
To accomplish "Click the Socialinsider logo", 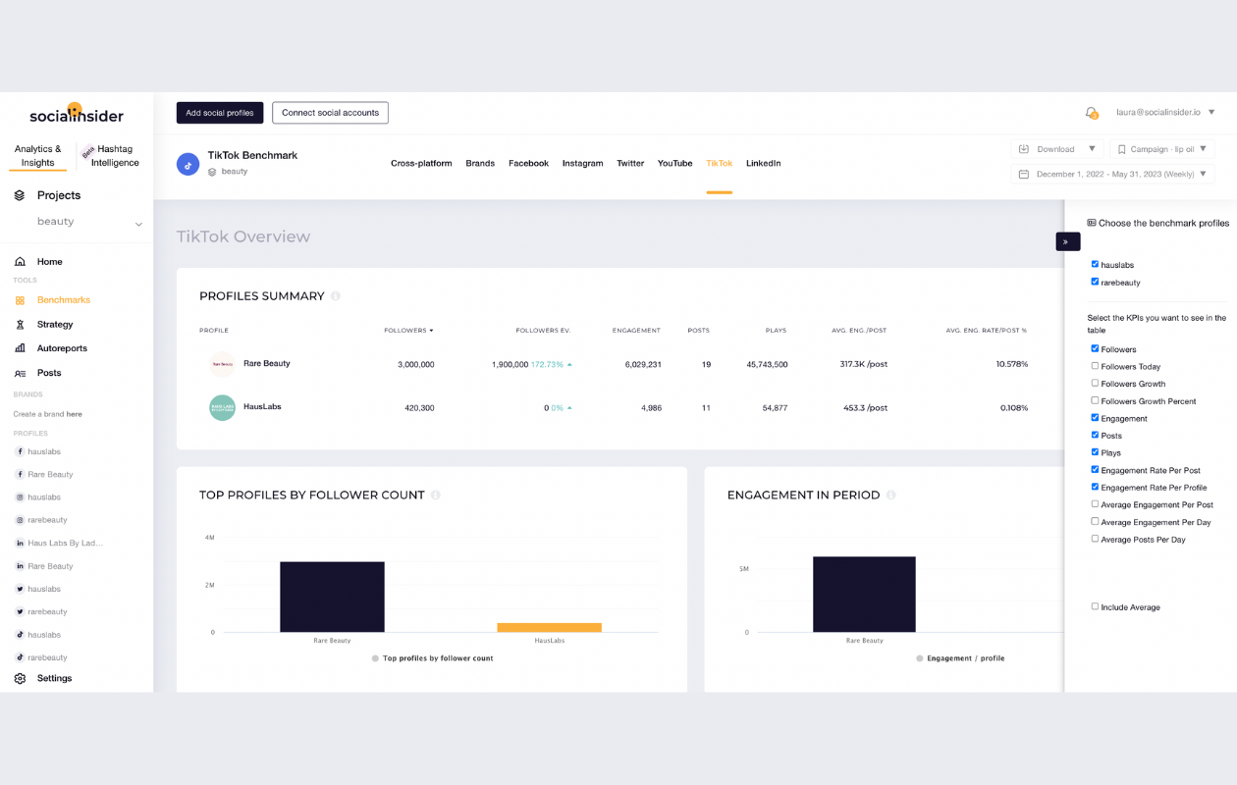I will pos(77,114).
